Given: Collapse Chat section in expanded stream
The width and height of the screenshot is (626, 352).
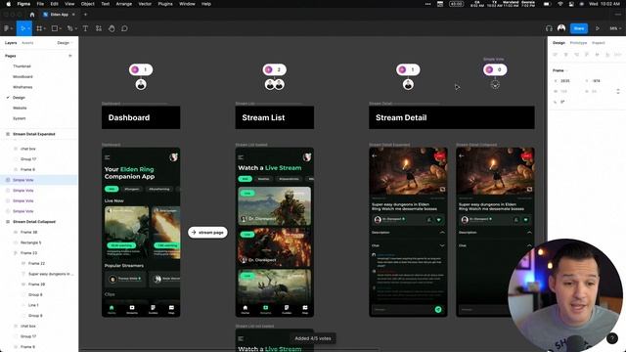Looking at the screenshot, I should click(x=442, y=245).
